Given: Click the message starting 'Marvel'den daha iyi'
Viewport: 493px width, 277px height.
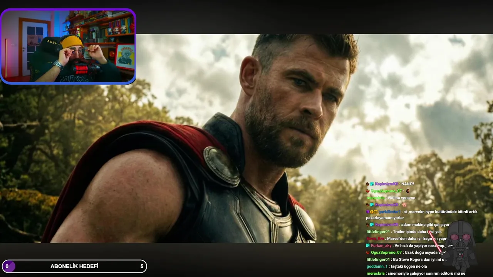Looking at the screenshot, I should tap(417, 239).
